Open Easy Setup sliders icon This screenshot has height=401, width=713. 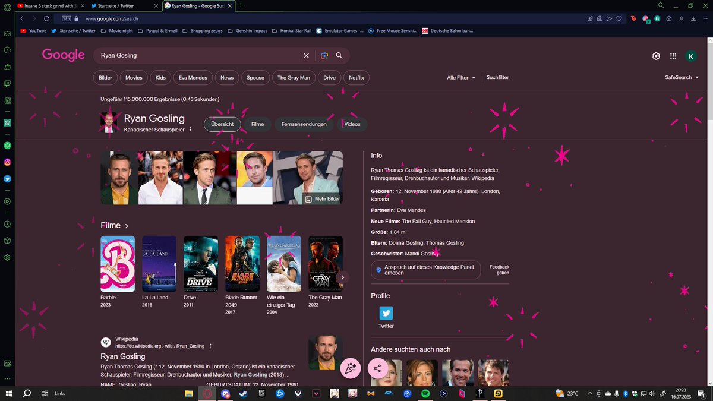705,18
